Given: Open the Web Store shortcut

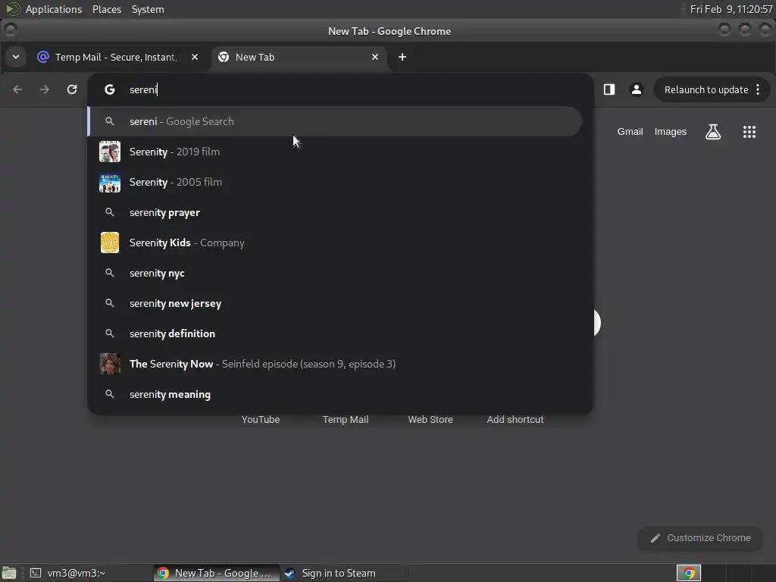Looking at the screenshot, I should click(430, 420).
